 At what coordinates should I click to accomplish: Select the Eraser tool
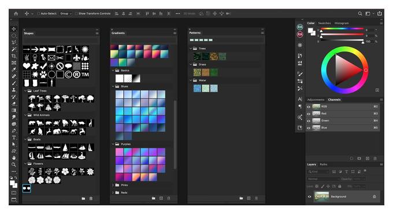coord(14,104)
